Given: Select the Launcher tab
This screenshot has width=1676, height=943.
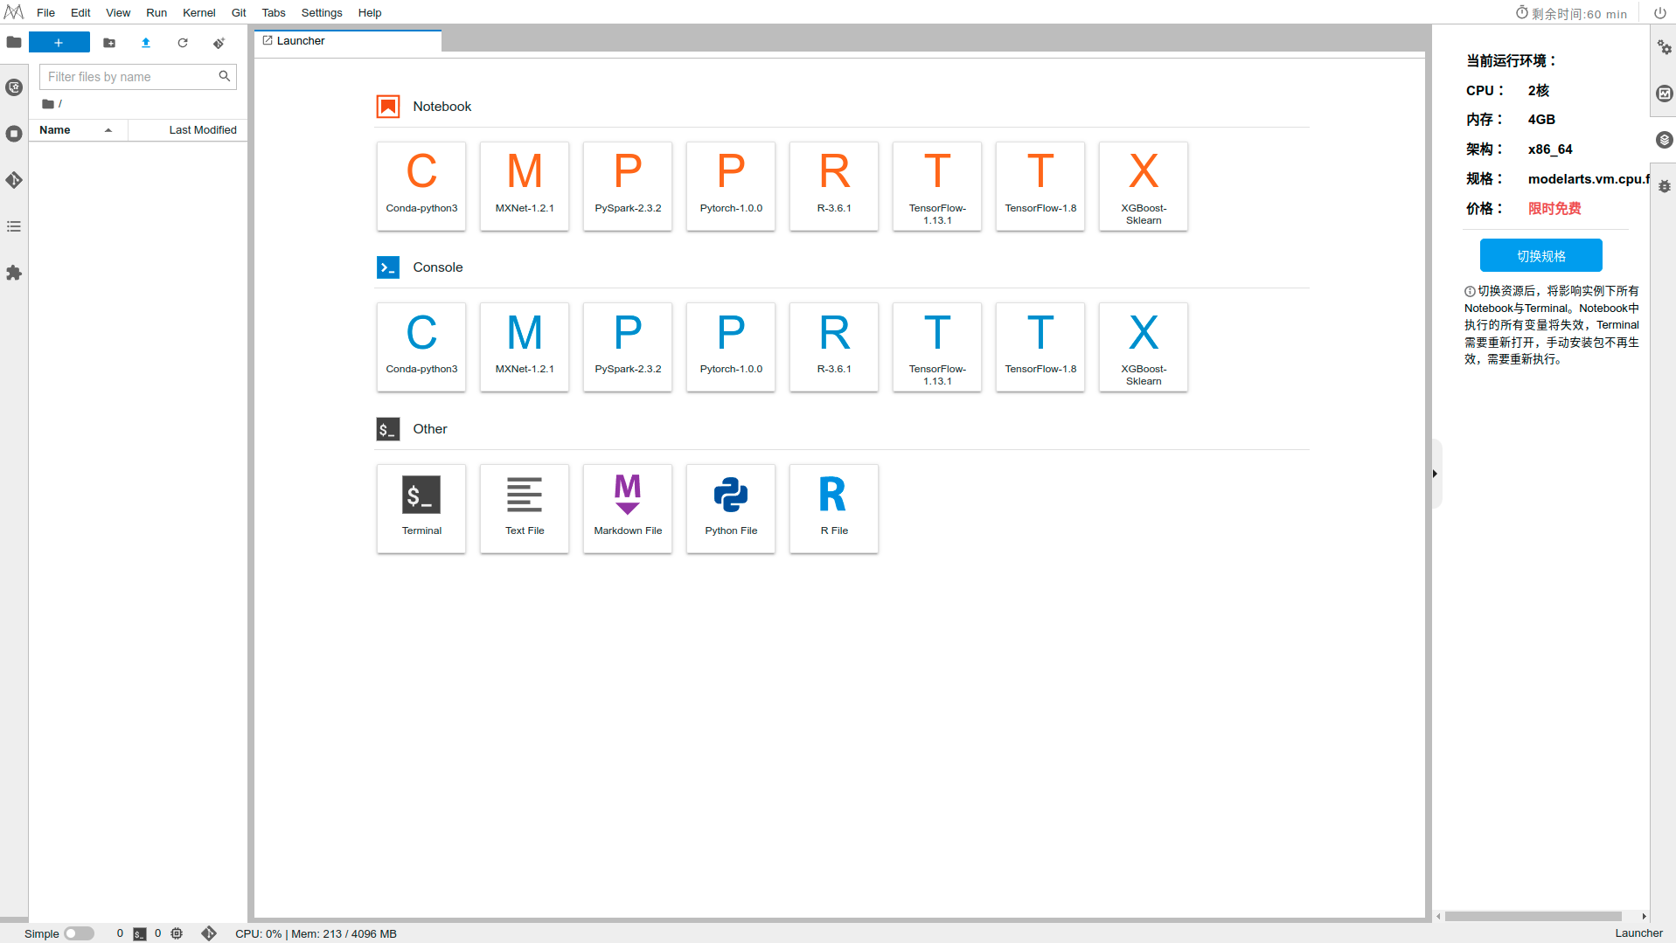Looking at the screenshot, I should (x=300, y=41).
